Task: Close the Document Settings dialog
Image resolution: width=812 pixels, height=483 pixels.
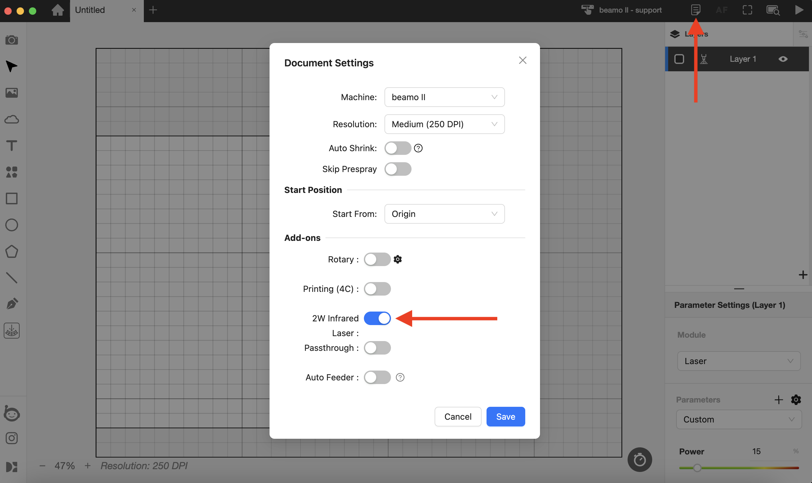Action: (x=522, y=60)
